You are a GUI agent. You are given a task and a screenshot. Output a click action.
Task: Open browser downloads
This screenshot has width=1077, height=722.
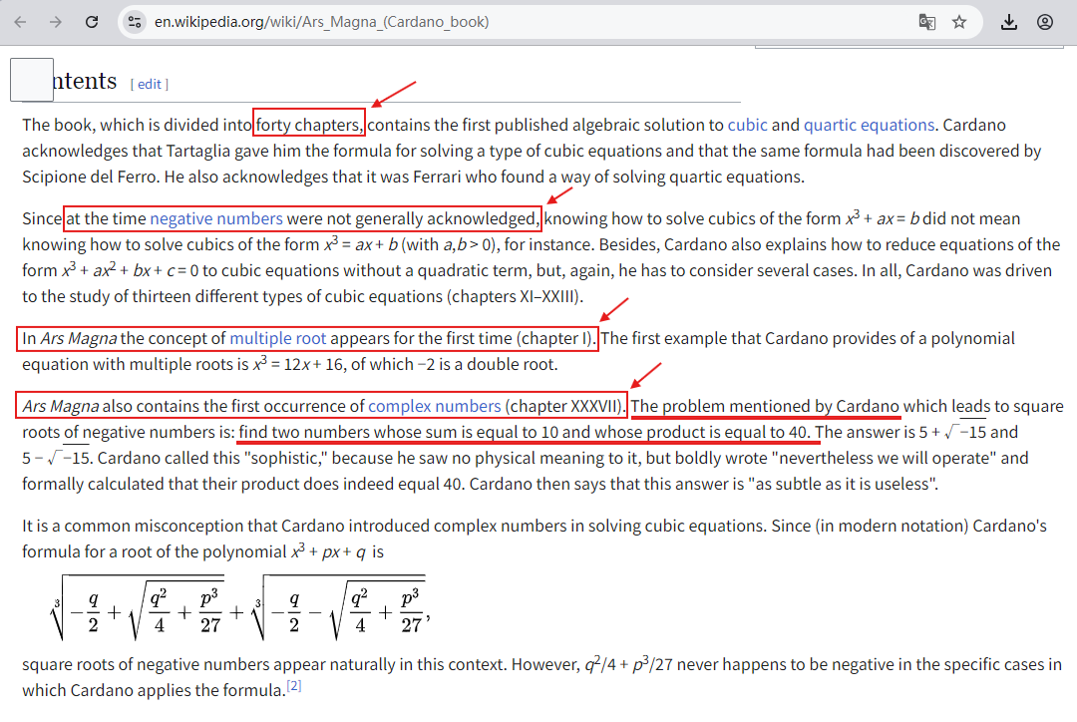click(1008, 22)
